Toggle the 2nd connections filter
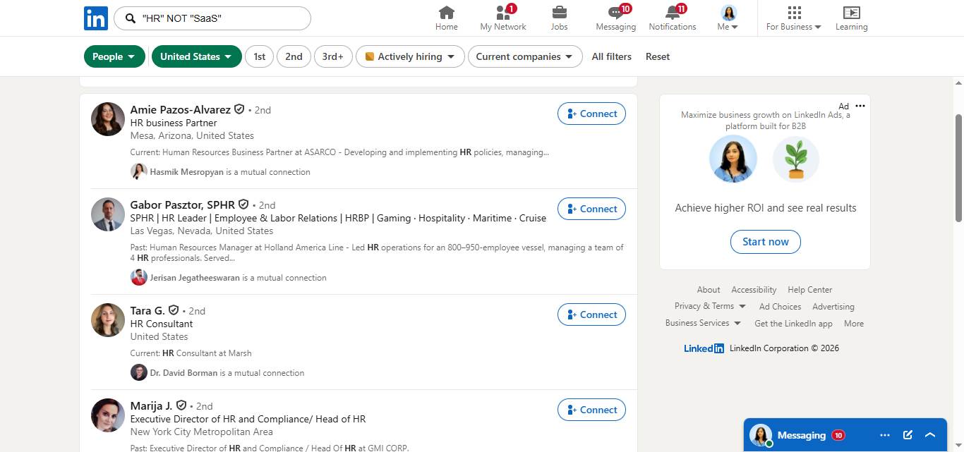 click(294, 56)
